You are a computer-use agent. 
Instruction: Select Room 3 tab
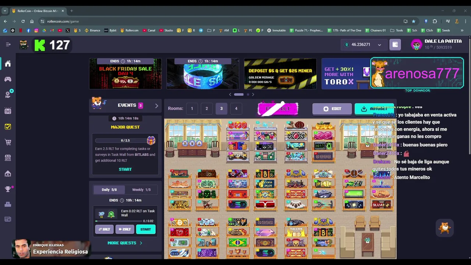click(x=221, y=109)
